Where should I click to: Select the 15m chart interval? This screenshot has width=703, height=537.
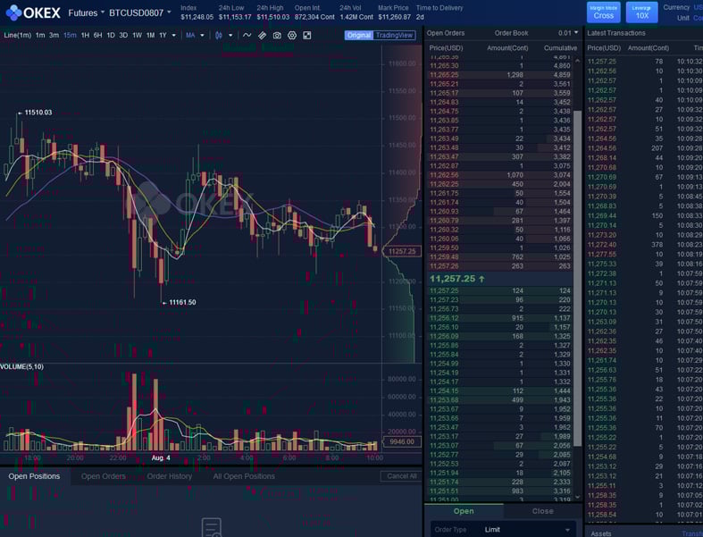pos(70,35)
